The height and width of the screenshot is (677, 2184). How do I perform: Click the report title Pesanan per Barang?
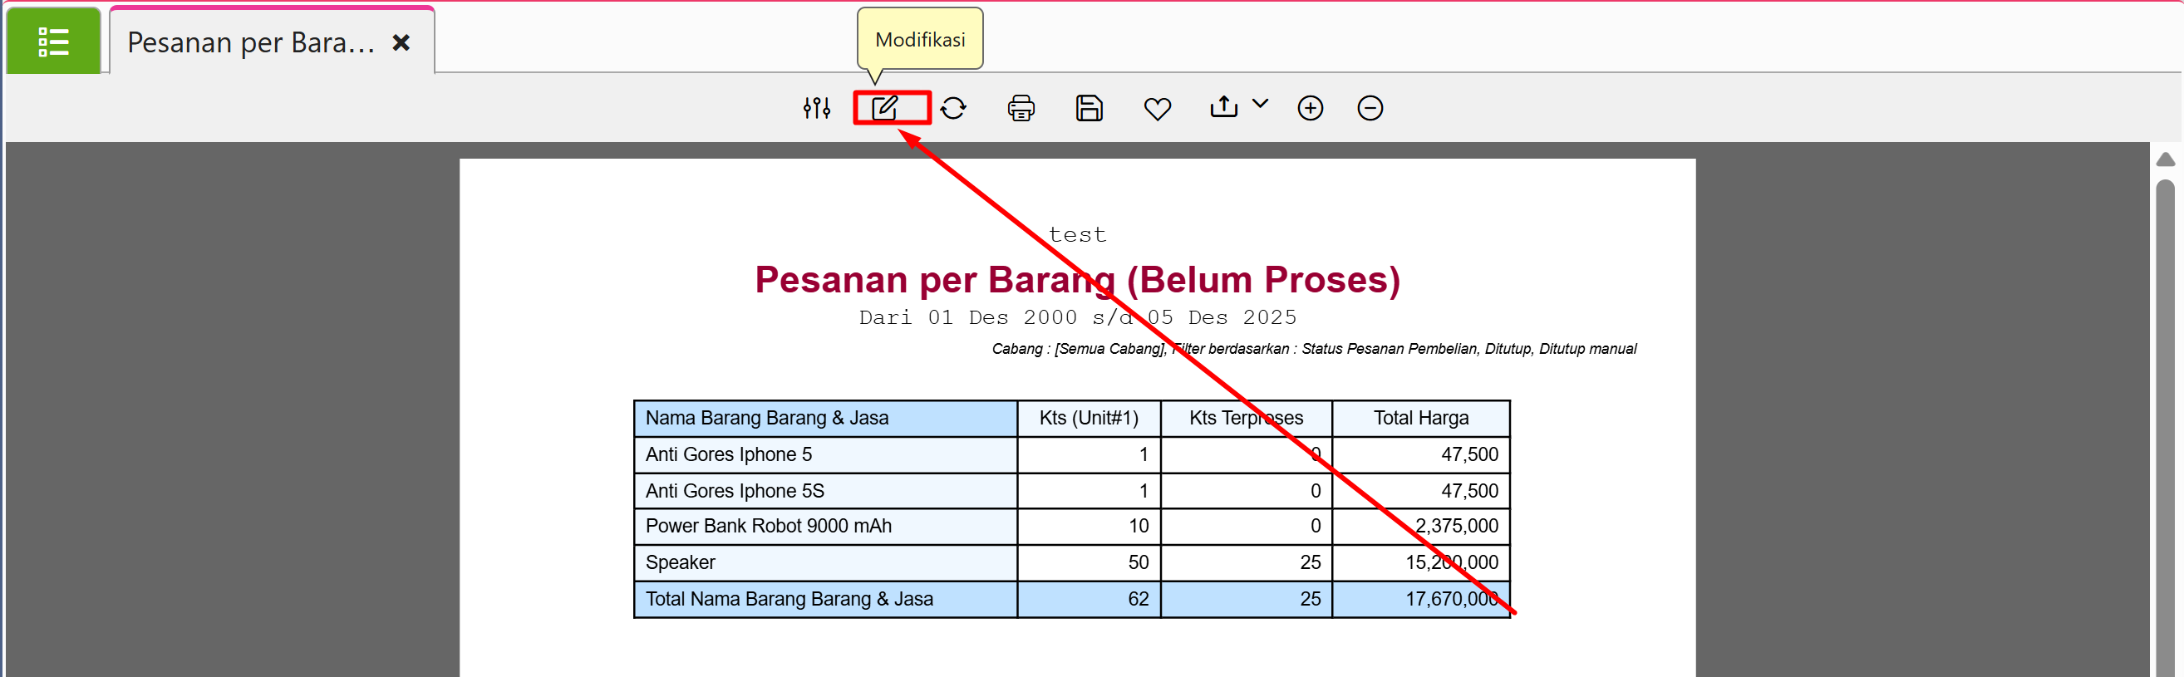(1077, 280)
